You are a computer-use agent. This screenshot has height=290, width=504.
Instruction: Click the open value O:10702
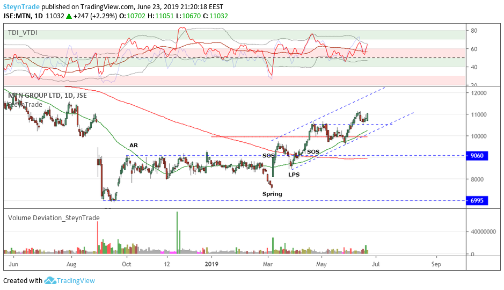pyautogui.click(x=132, y=16)
